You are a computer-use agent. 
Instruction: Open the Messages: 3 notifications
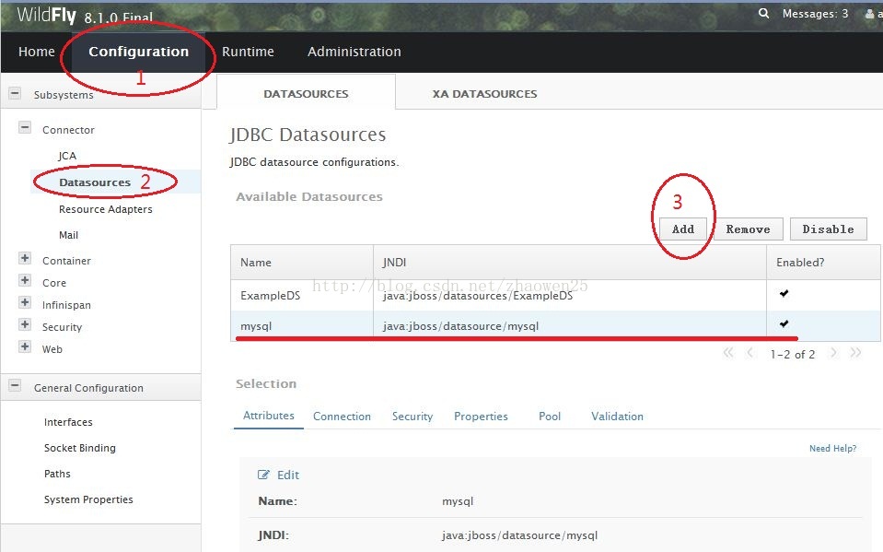815,14
